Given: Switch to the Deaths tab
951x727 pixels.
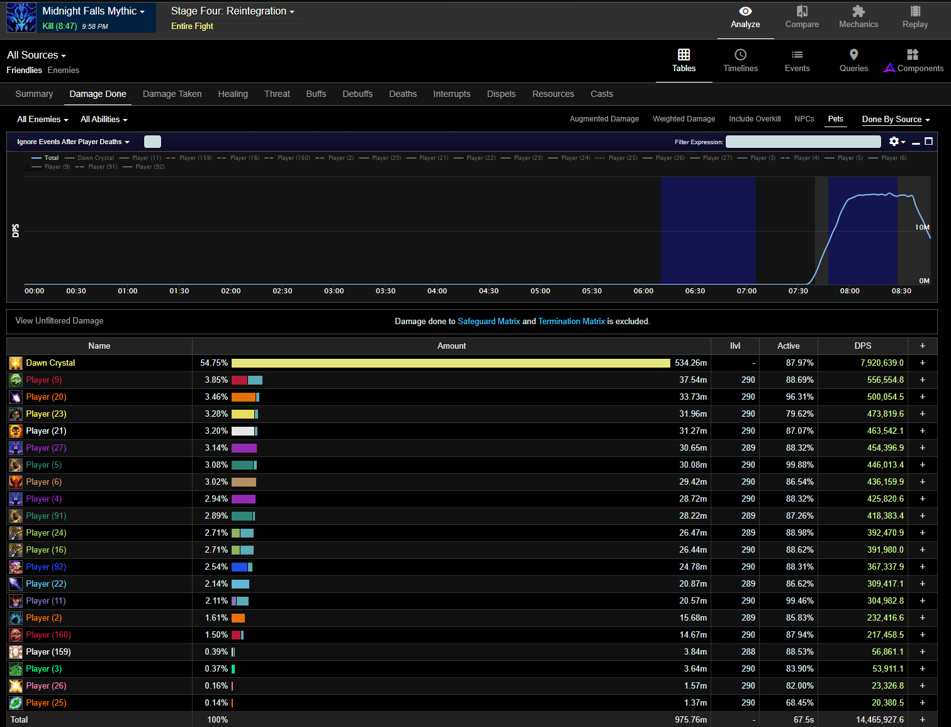Looking at the screenshot, I should [x=403, y=94].
